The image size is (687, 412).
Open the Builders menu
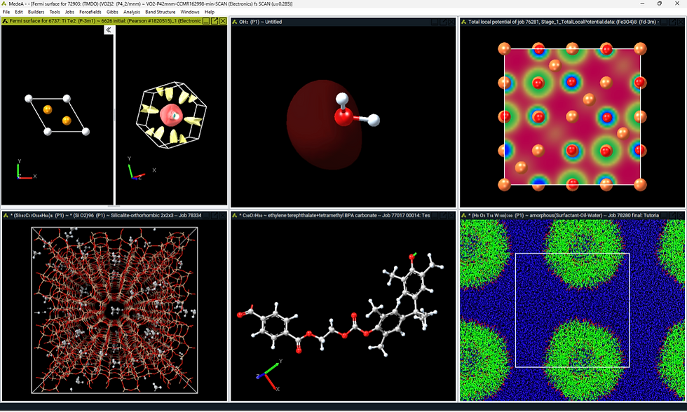[x=35, y=12]
